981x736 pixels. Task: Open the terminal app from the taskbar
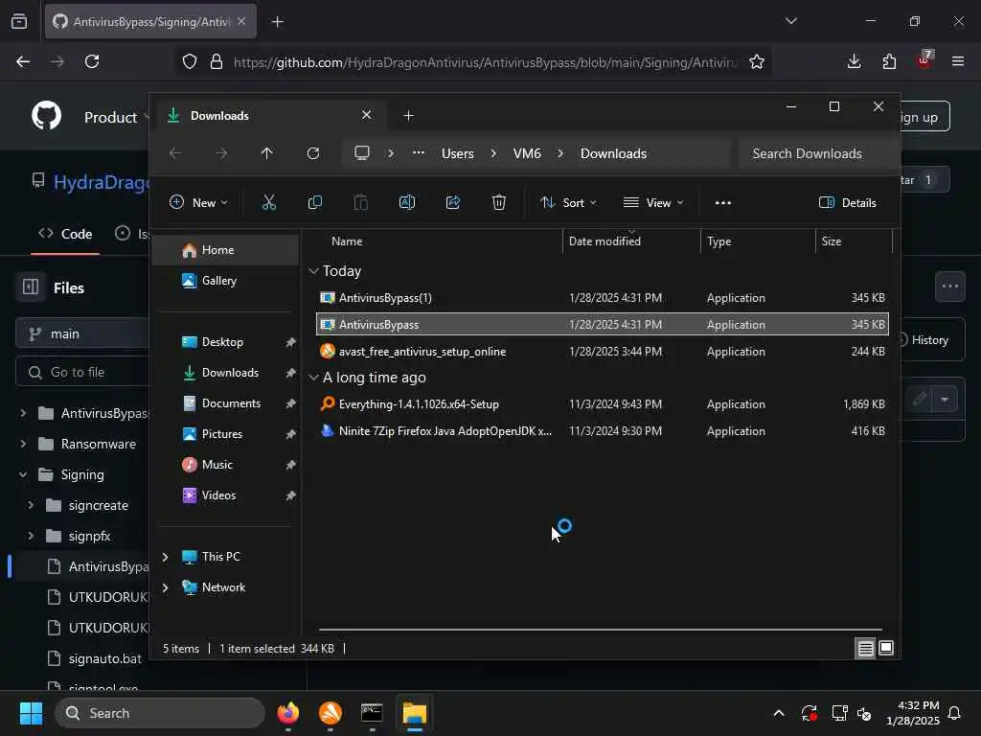(373, 713)
